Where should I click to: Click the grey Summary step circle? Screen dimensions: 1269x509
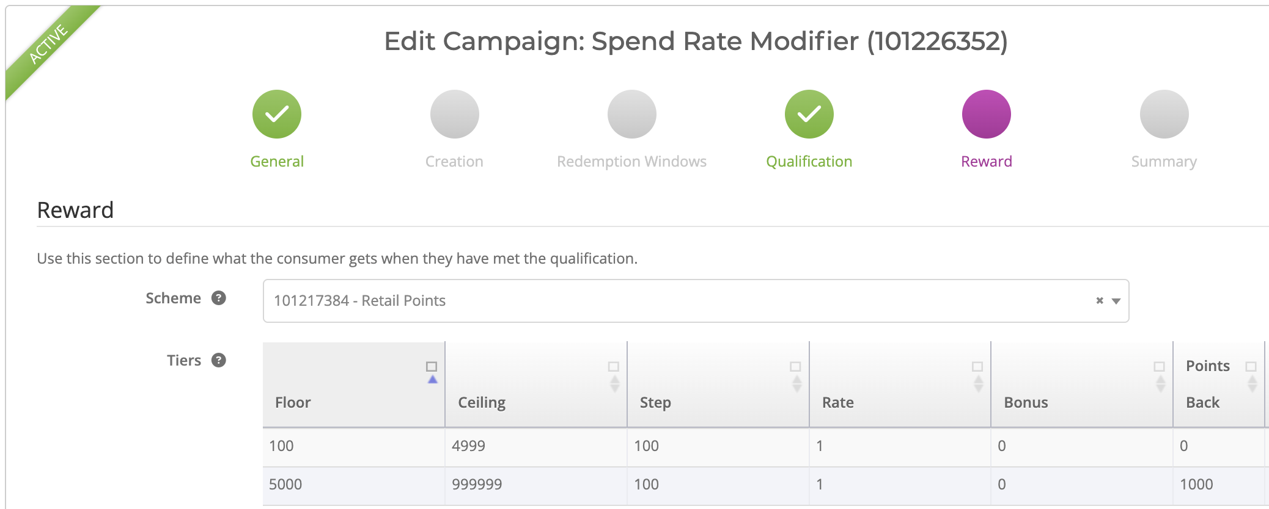coord(1164,114)
